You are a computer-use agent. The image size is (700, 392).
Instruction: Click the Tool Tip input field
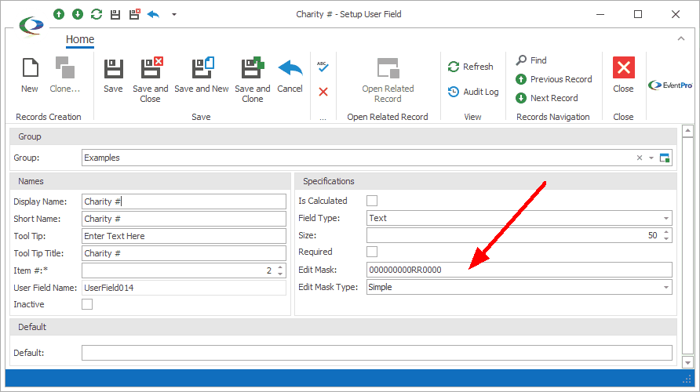(184, 236)
